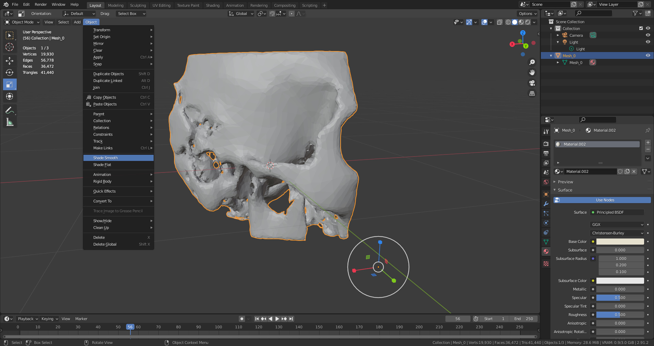654x346 pixels.
Task: Click the Use Nodes button
Action: (605, 200)
